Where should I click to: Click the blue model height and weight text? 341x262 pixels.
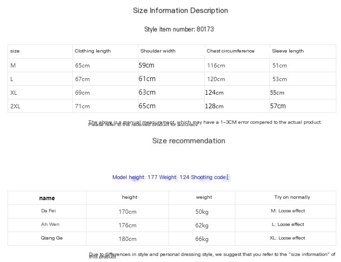pyautogui.click(x=170, y=177)
